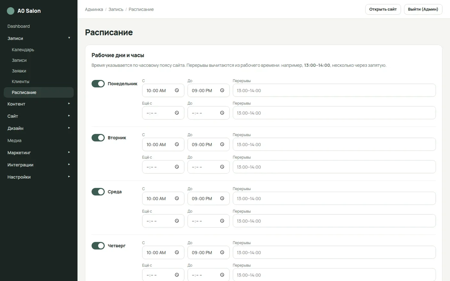The image size is (450, 281).
Task: Open time picker for Tuesday start time
Action: 177,145
